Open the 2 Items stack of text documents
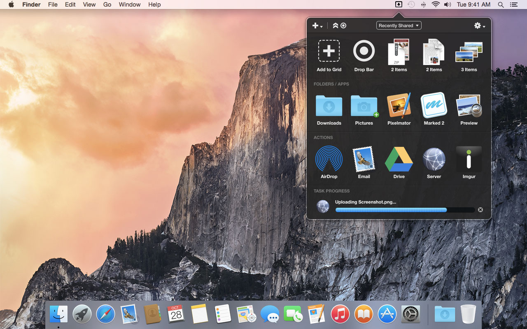Viewport: 527px width, 329px height. [x=434, y=56]
